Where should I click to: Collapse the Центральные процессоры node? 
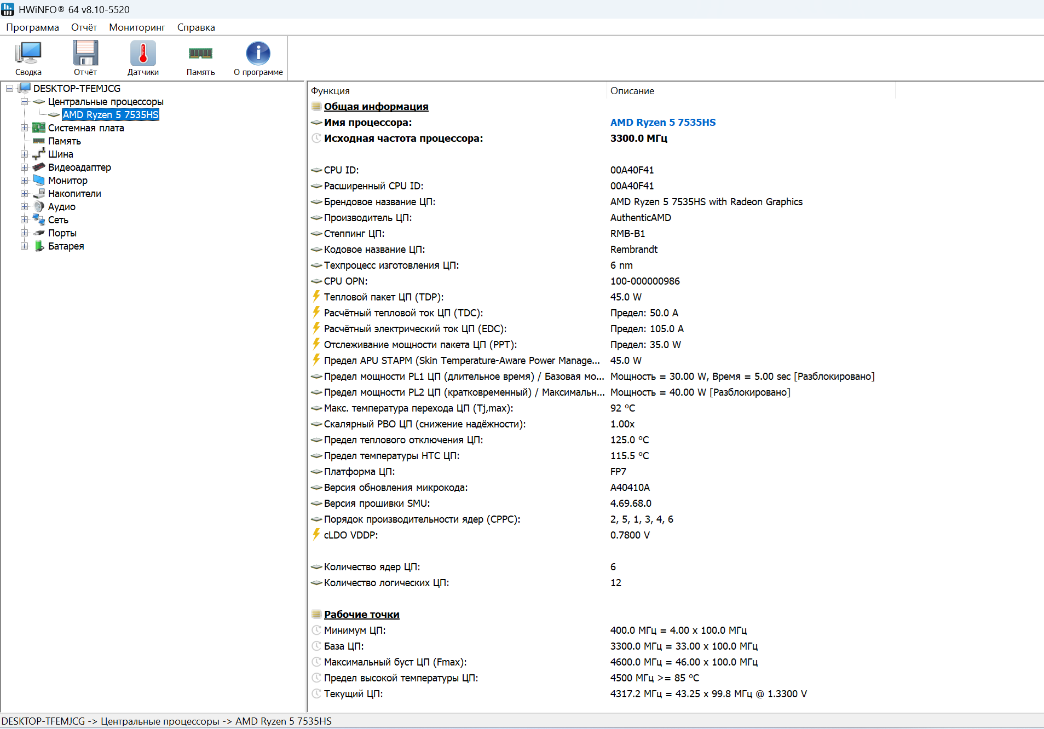tap(24, 102)
